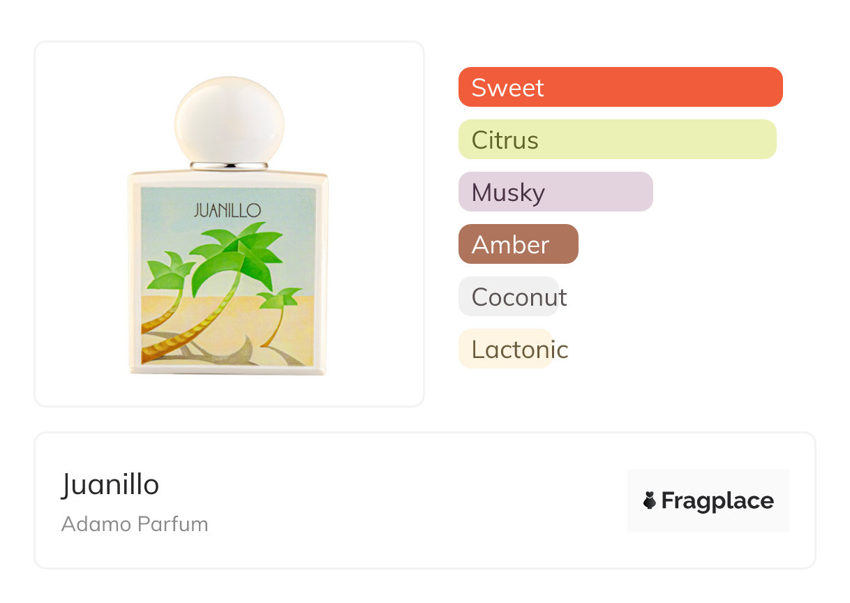
Task: Select the red Sweet accord bar
Action: (620, 87)
